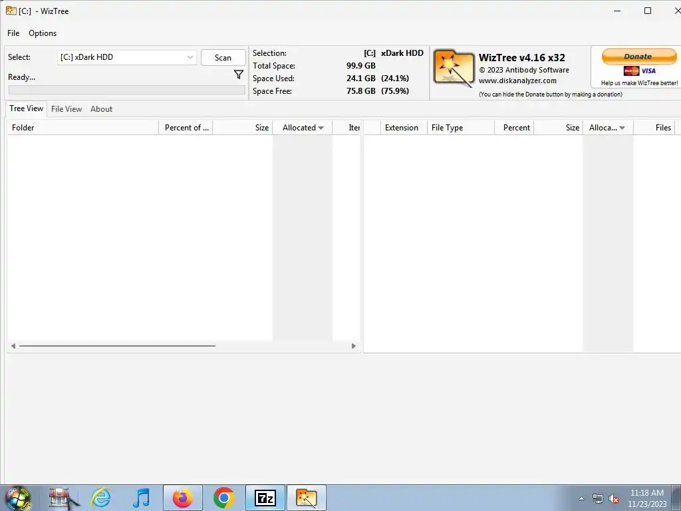This screenshot has width=681, height=511.
Task: Maximize the WizTree window
Action: 648,11
